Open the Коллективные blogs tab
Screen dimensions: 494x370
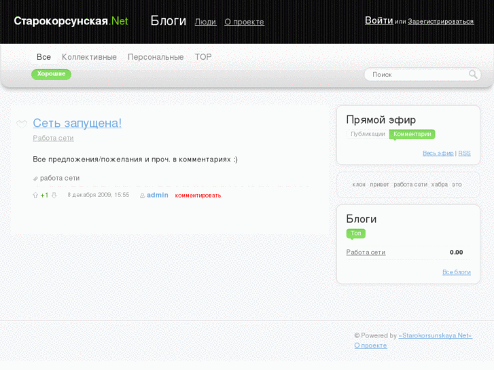pos(89,57)
